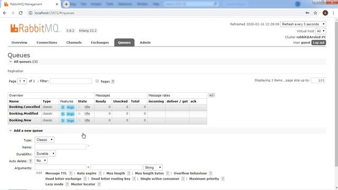The image size is (338, 190).
Task: Add Message TTL argument link
Action: (56, 173)
